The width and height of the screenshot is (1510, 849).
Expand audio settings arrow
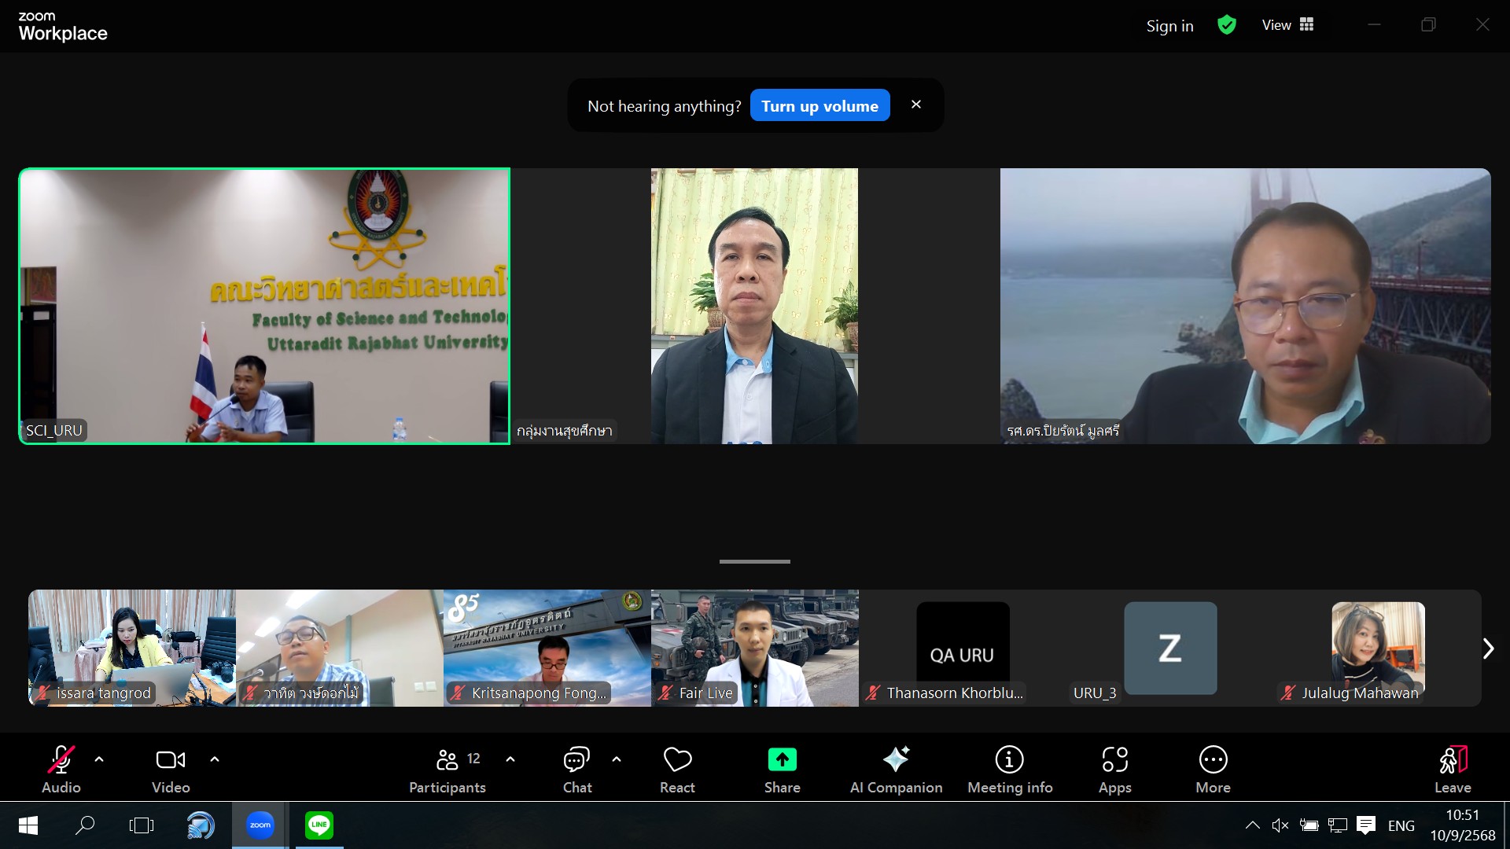99,759
